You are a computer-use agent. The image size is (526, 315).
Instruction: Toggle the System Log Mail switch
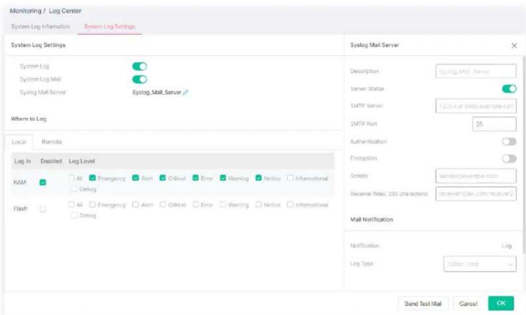coord(139,79)
